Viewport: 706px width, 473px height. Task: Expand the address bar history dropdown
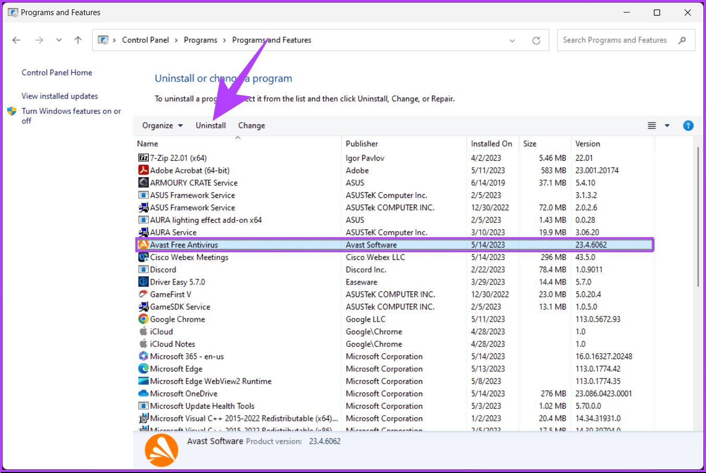(x=512, y=40)
